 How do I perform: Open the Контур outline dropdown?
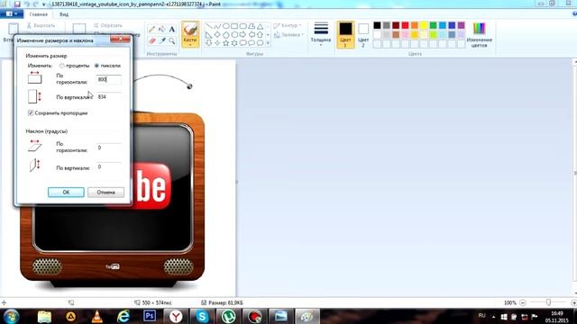point(288,25)
